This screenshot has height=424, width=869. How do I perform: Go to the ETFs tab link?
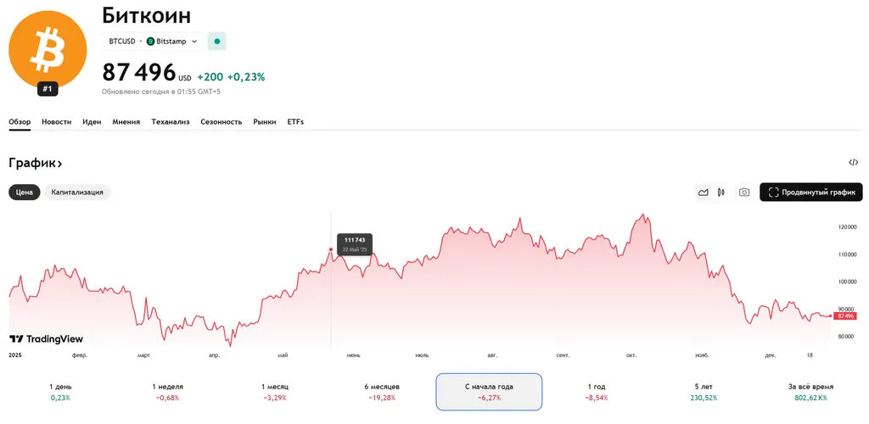295,122
